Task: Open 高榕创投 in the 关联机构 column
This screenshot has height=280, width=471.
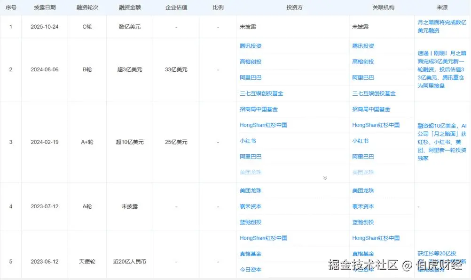Action: click(363, 62)
